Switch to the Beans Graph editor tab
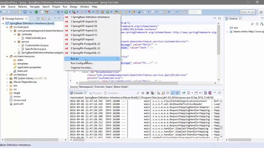This screenshot has height=148, width=264. coord(121,87)
